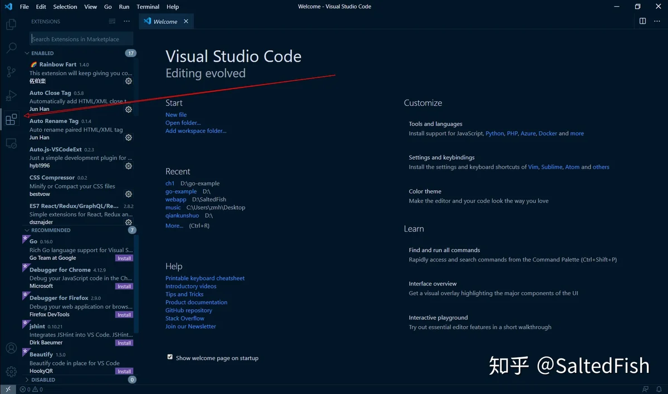Show warnings count in status bar
This screenshot has width=668, height=394.
click(x=38, y=390)
